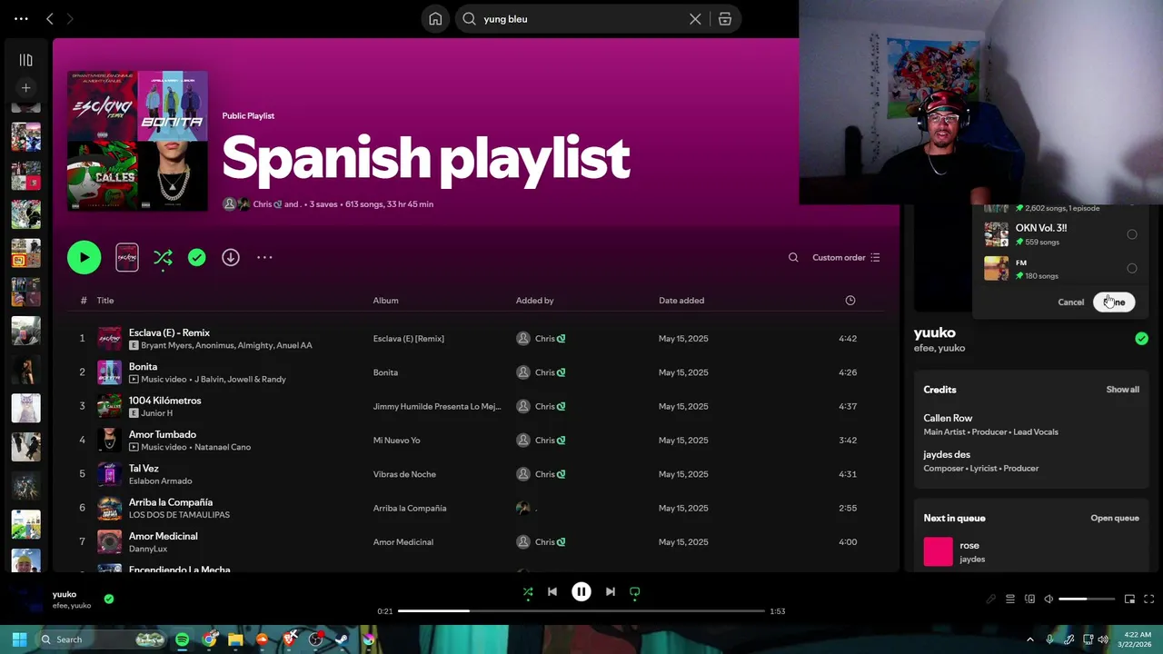The image size is (1163, 654).
Task: Open the queue icon in player bar
Action: tap(1009, 599)
